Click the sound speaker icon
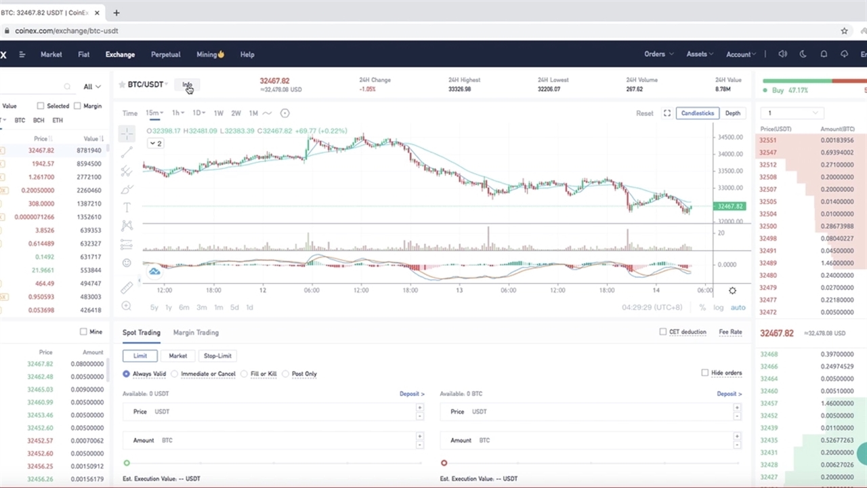This screenshot has height=488, width=867. click(783, 54)
